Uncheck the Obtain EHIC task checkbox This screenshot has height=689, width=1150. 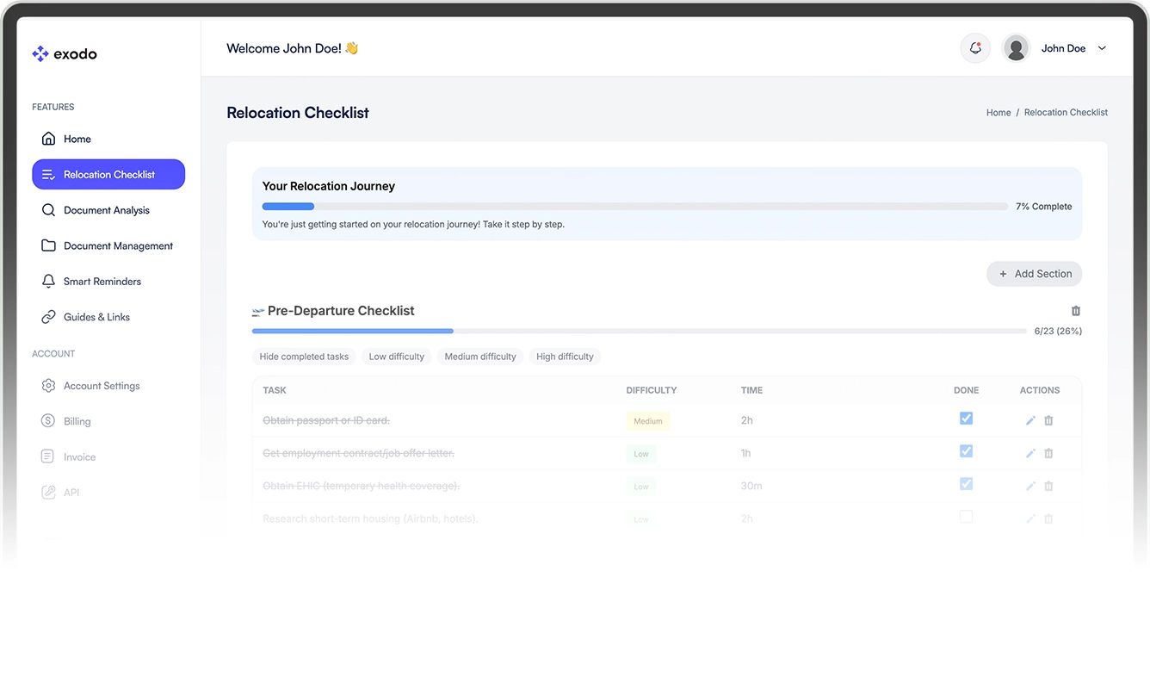[x=967, y=484]
